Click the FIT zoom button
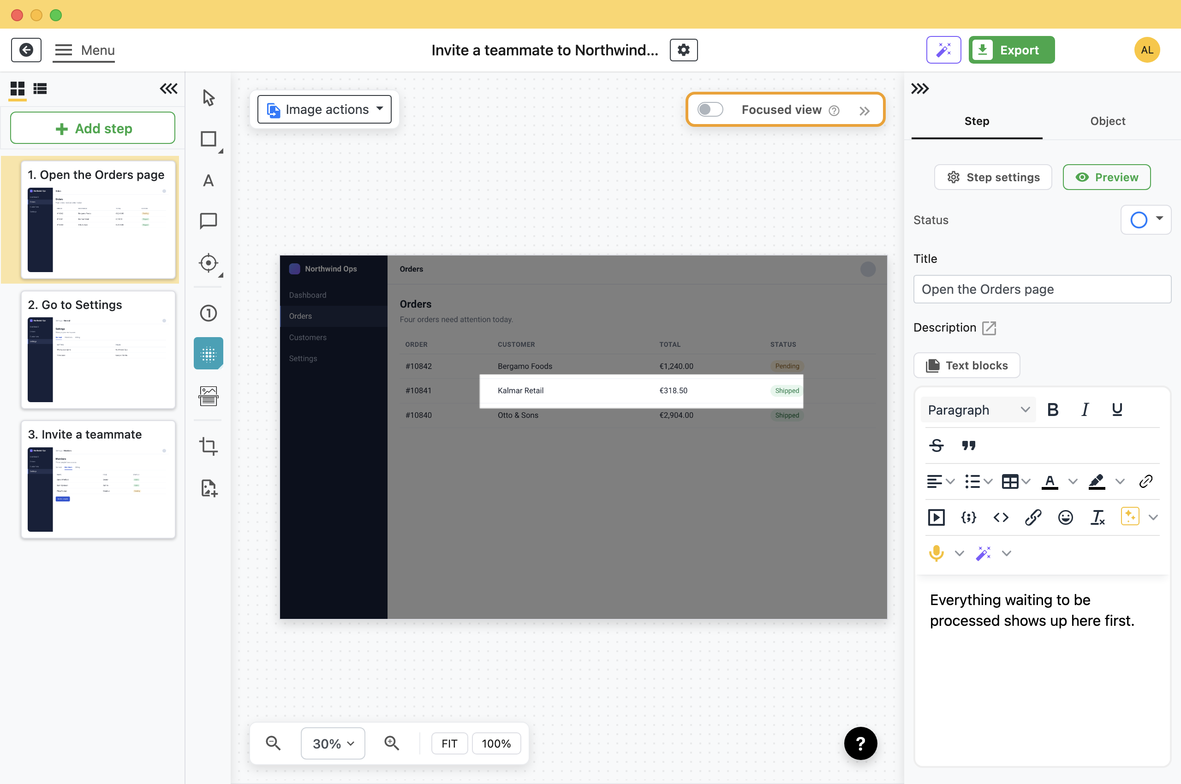The height and width of the screenshot is (784, 1181). tap(449, 743)
